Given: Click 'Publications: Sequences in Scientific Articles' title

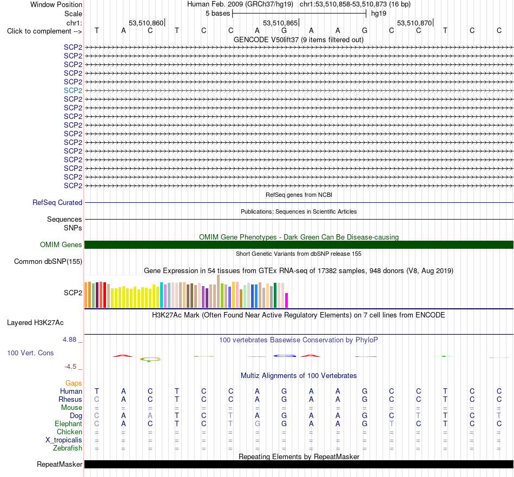Looking at the screenshot, I should point(299,211).
